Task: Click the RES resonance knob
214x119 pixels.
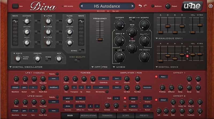Action: tap(132, 32)
